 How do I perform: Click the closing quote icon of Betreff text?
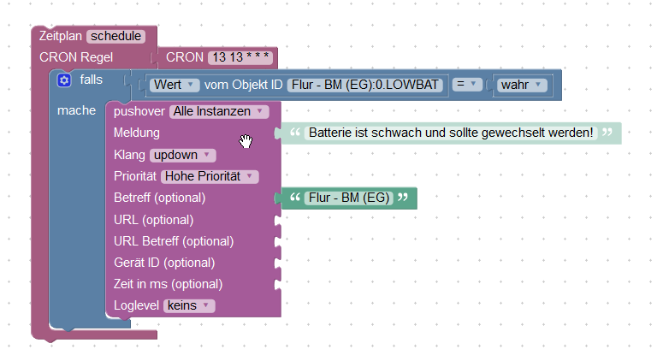[x=403, y=197]
